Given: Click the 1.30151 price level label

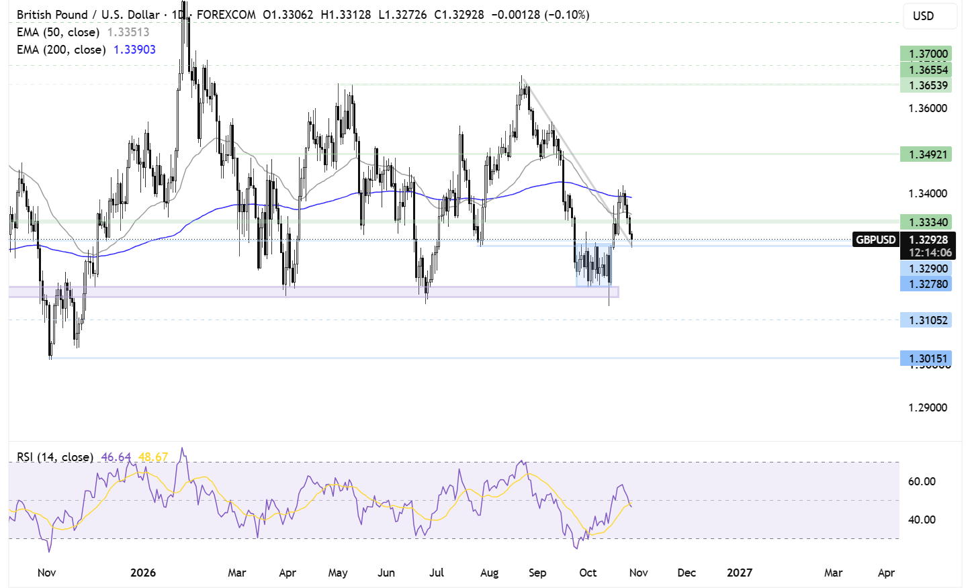Looking at the screenshot, I should [x=926, y=358].
